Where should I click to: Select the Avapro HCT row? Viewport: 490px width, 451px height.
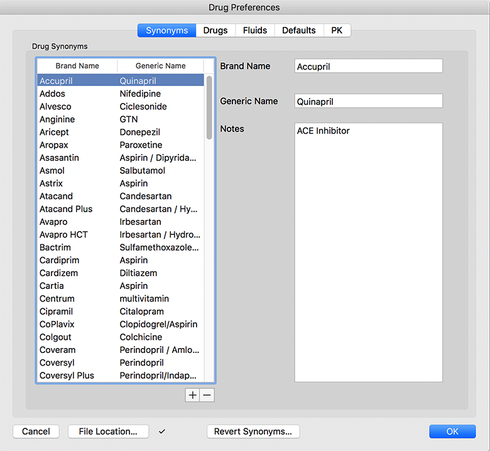pos(121,234)
